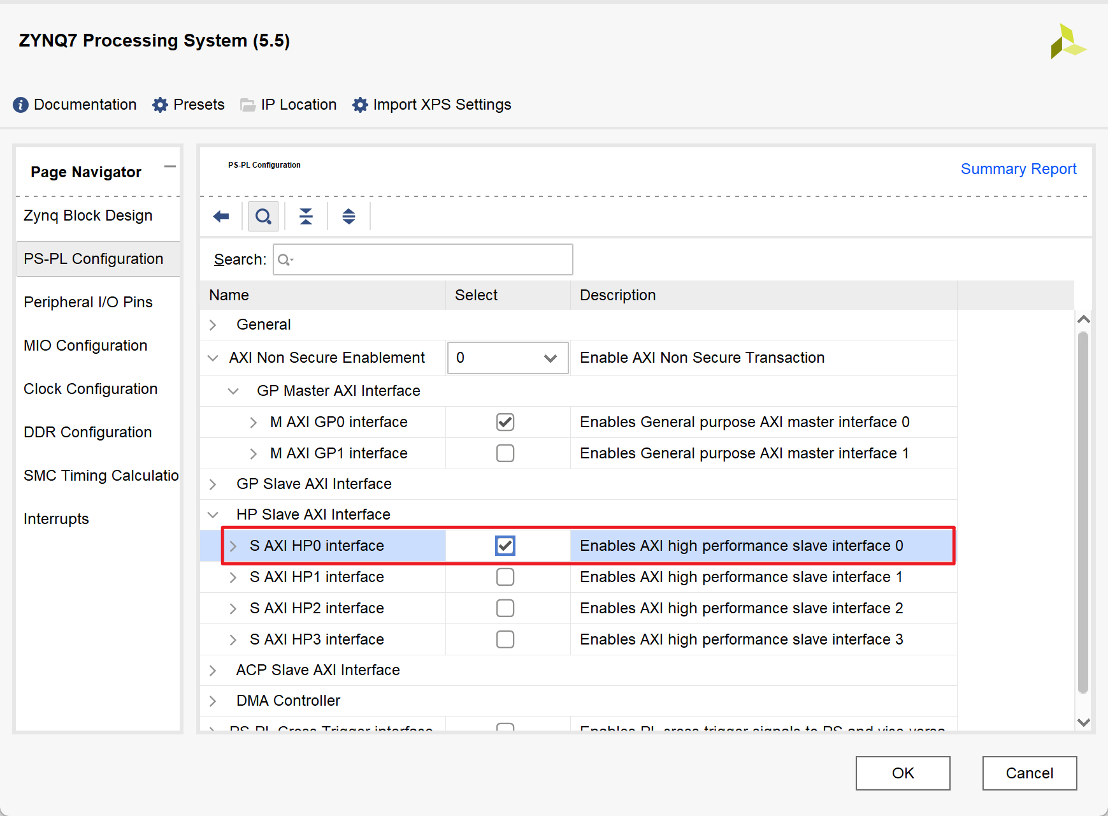Click the Cancel button
This screenshot has width=1108, height=816.
pos(1030,773)
